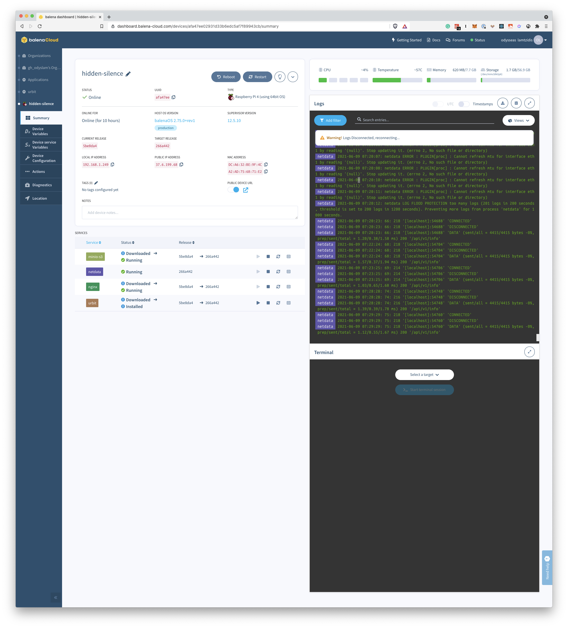Copy local IP address 192.168.1.249
Image resolution: width=568 pixels, height=628 pixels.
[113, 164]
